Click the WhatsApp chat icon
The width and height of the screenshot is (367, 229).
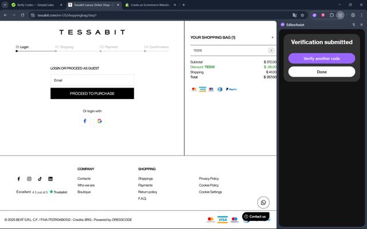tap(263, 202)
